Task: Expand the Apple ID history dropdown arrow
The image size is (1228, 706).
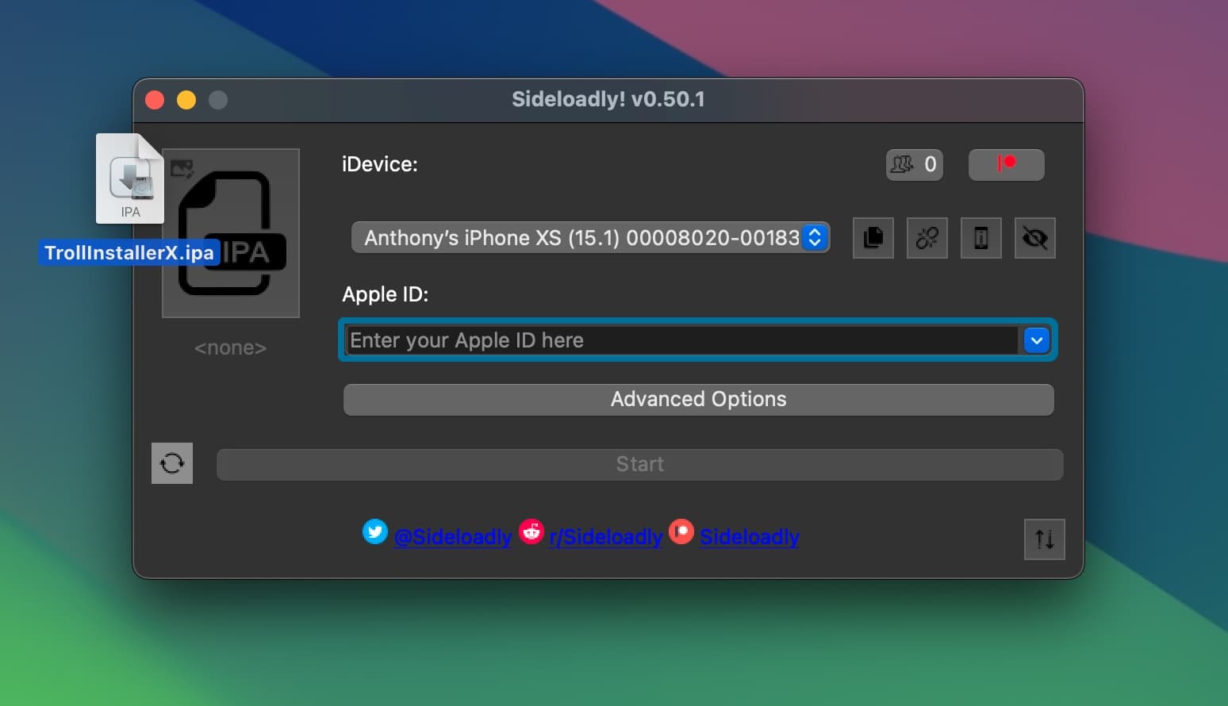Action: 1036,340
